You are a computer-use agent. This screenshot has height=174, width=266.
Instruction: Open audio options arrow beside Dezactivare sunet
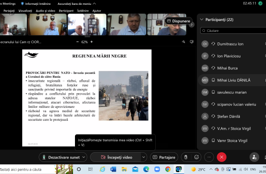click(x=84, y=157)
